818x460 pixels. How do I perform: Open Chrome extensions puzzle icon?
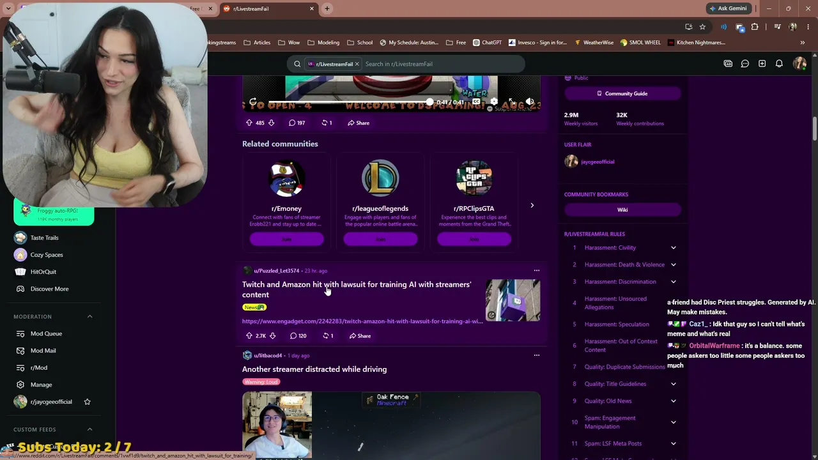755,27
